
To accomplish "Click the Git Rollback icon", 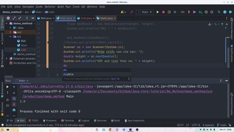I will click(x=212, y=12).
